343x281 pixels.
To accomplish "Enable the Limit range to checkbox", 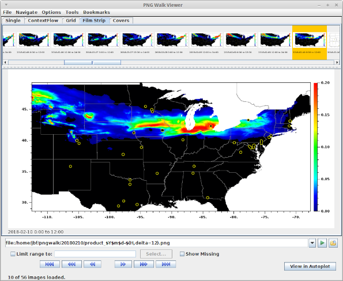I will 13,254.
